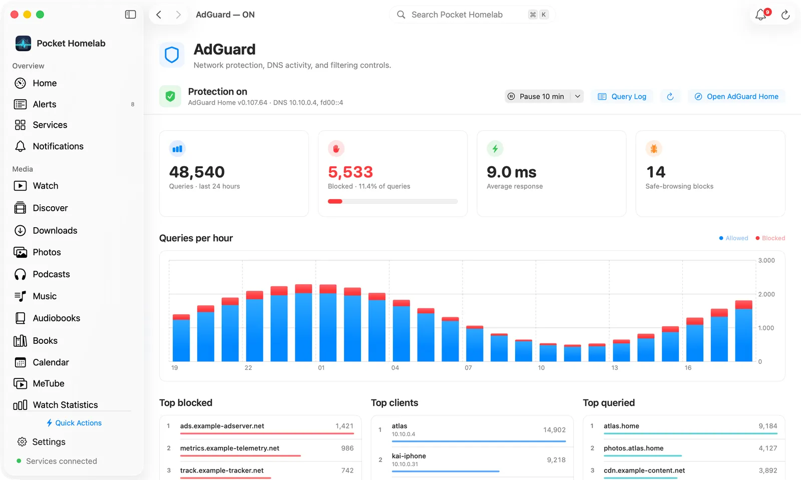Viewport: 801px width, 480px height.
Task: Toggle the sidebar visibility icon
Action: [x=130, y=15]
